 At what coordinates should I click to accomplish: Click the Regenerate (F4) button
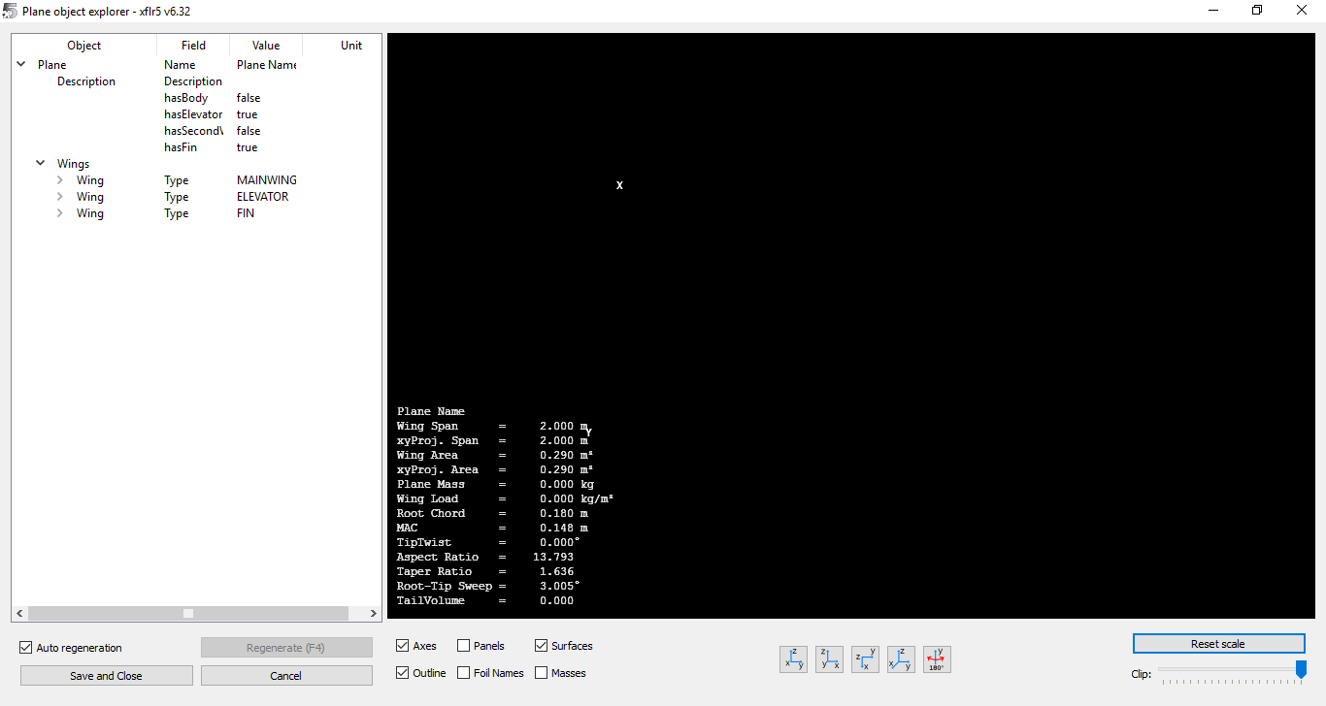[286, 648]
